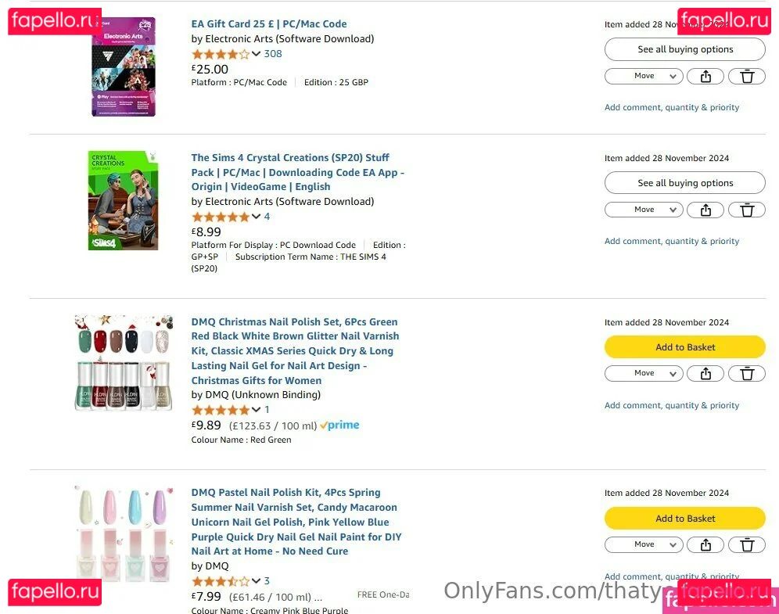
Task: See all buying options for EA Gift Card
Action: pos(684,49)
